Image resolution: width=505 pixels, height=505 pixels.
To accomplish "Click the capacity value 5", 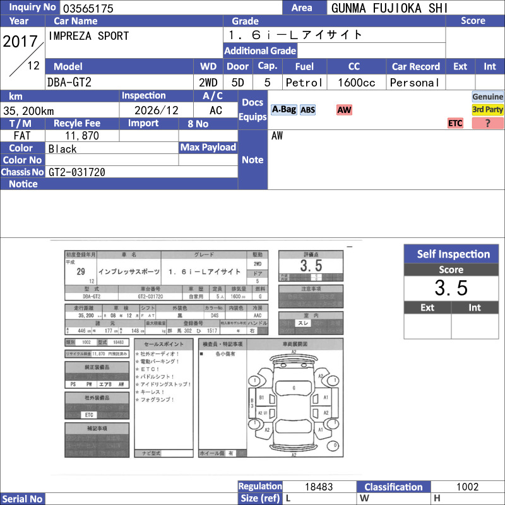I will point(267,83).
